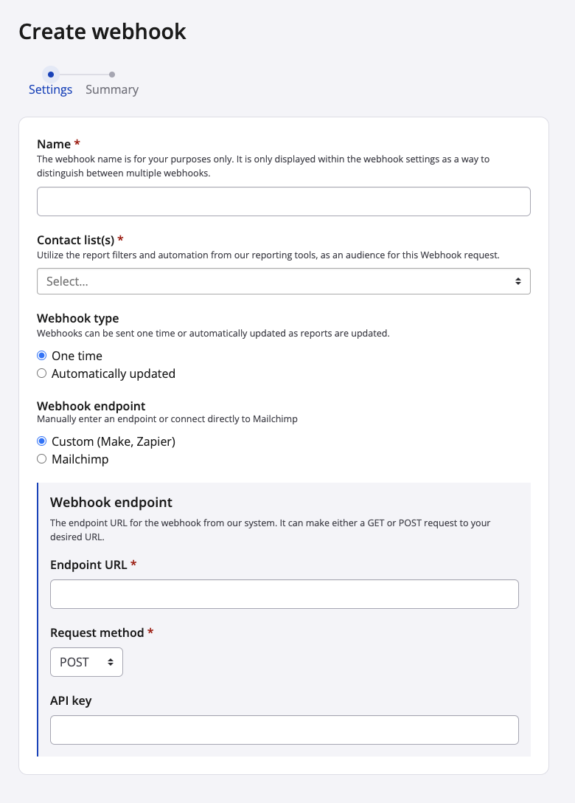Click the Contact list(s) label
Image resolution: width=575 pixels, height=803 pixels.
pos(76,240)
